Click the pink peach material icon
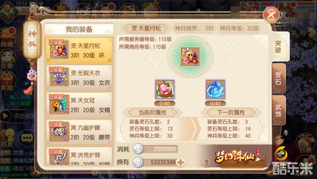 coord(165,89)
